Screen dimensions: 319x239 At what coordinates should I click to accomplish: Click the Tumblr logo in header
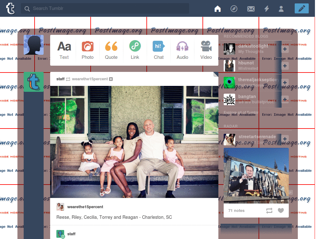(10, 8)
